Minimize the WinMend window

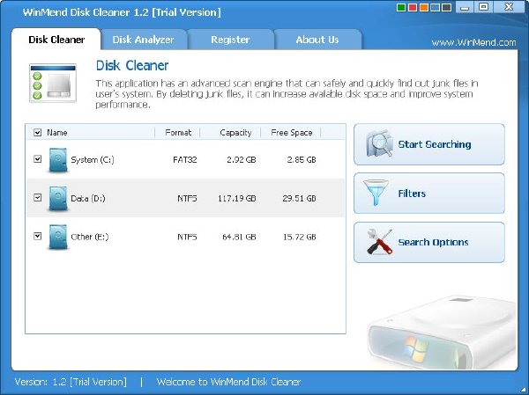(x=465, y=7)
